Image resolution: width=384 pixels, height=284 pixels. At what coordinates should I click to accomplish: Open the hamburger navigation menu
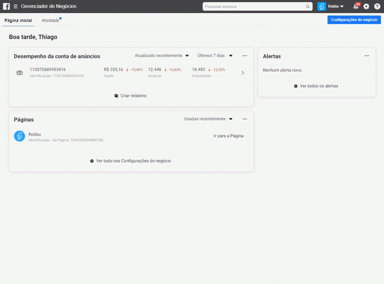coord(15,6)
